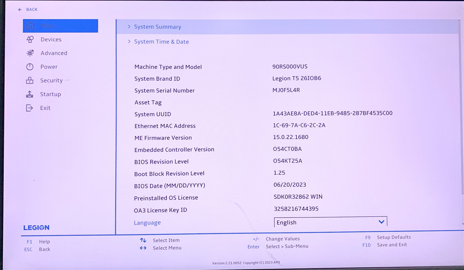Select the Power clock icon

[x=30, y=66]
